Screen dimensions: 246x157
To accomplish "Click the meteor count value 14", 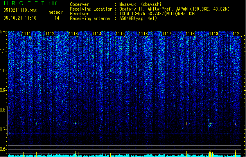I will point(57,18).
